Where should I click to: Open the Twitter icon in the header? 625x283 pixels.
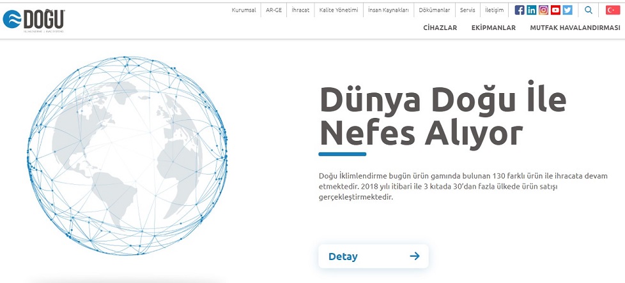[x=567, y=10]
